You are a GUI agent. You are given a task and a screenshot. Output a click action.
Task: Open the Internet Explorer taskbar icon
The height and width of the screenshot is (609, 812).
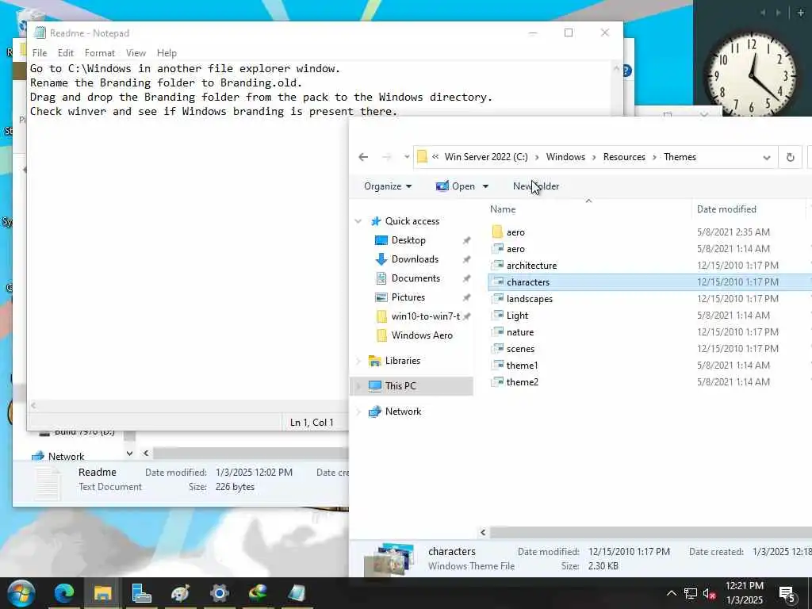[x=258, y=593]
